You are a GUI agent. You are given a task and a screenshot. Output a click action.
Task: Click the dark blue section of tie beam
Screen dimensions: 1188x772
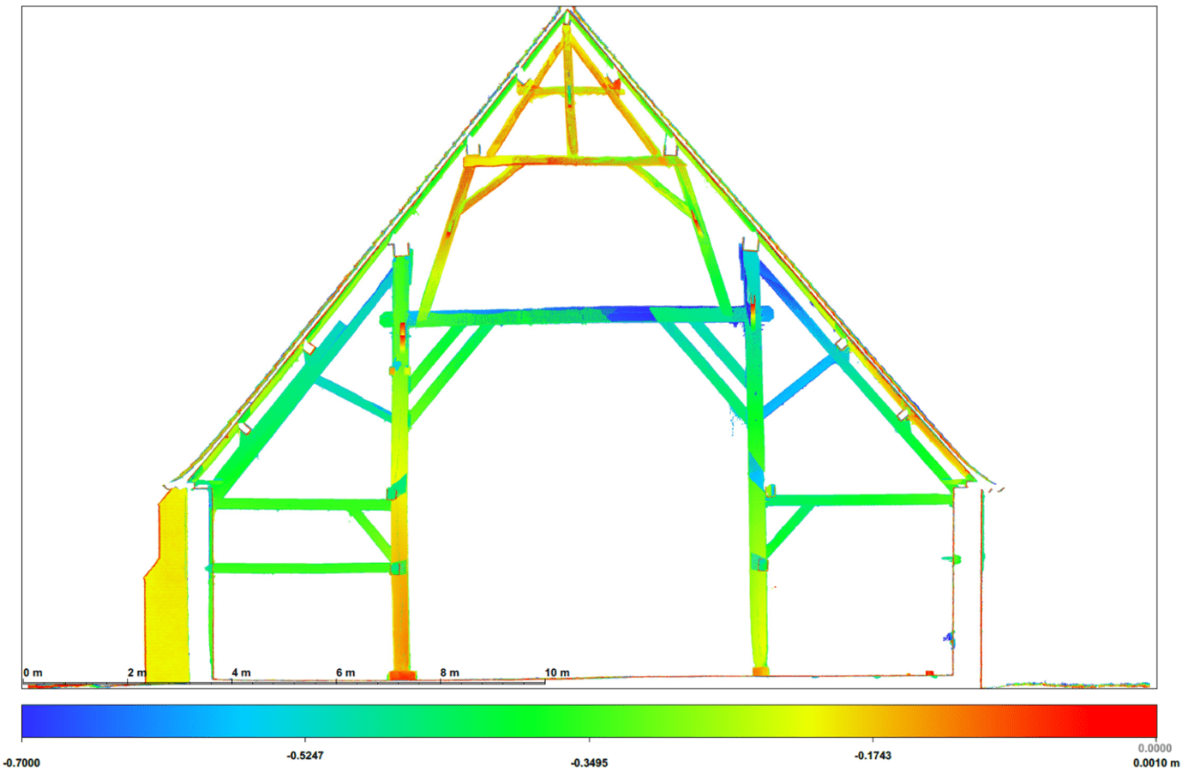pos(632,314)
